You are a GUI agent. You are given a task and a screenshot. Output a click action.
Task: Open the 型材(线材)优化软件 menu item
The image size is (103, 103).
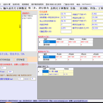[x=54, y=4]
